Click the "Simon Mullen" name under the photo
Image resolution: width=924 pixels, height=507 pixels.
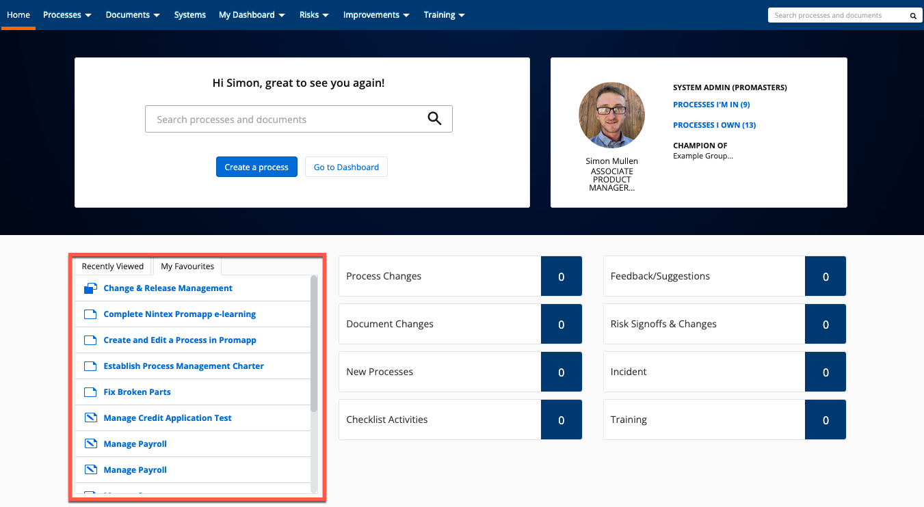[x=611, y=161]
